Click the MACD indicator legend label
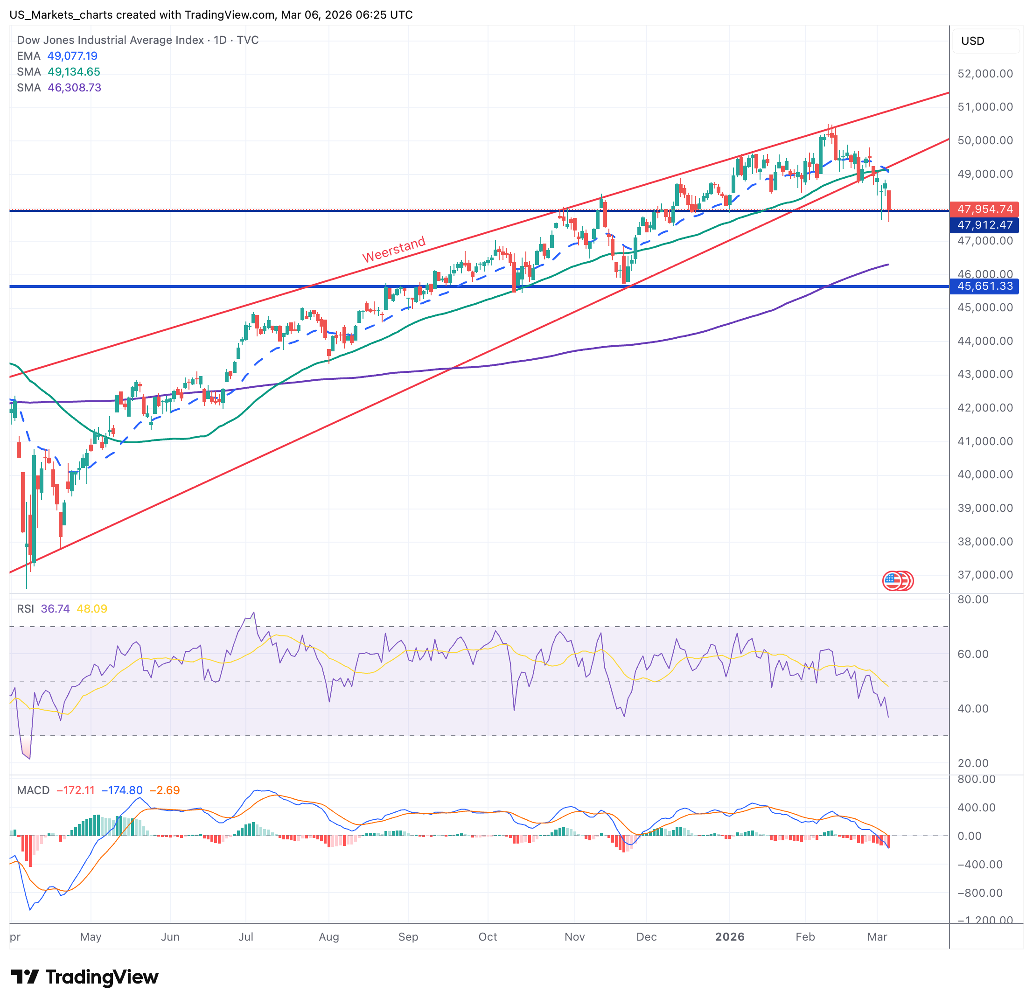The width and height of the screenshot is (1033, 1005). click(x=33, y=790)
